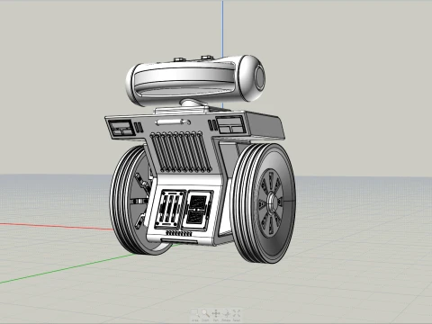Enable the Rotate view tool
The height and width of the screenshot is (324, 432).
pyautogui.click(x=226, y=315)
